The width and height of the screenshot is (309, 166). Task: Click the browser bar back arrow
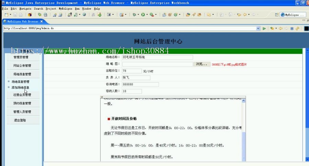[x=281, y=29]
